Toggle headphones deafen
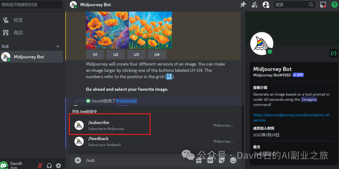 click(49, 166)
